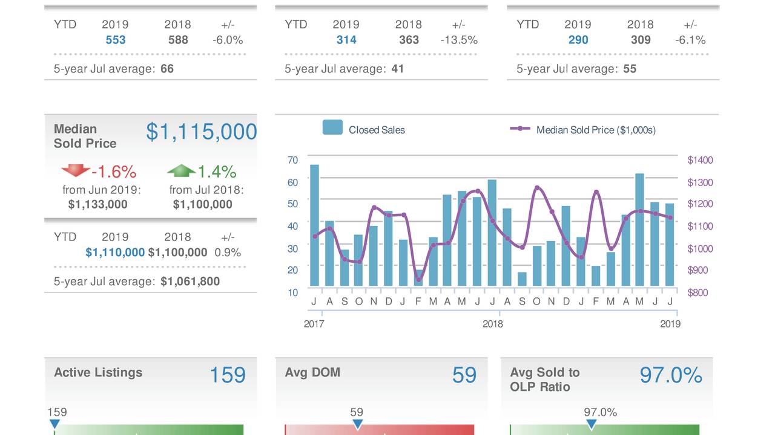
Task: Click the blue YTD value 553
Action: (x=115, y=40)
